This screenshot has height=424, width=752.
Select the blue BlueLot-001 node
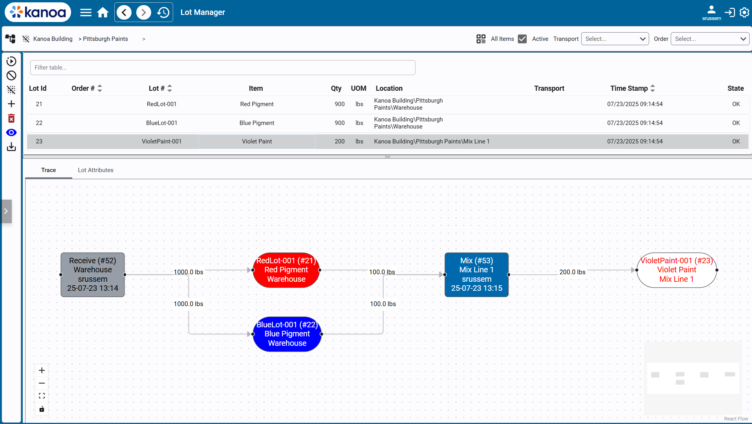point(287,334)
